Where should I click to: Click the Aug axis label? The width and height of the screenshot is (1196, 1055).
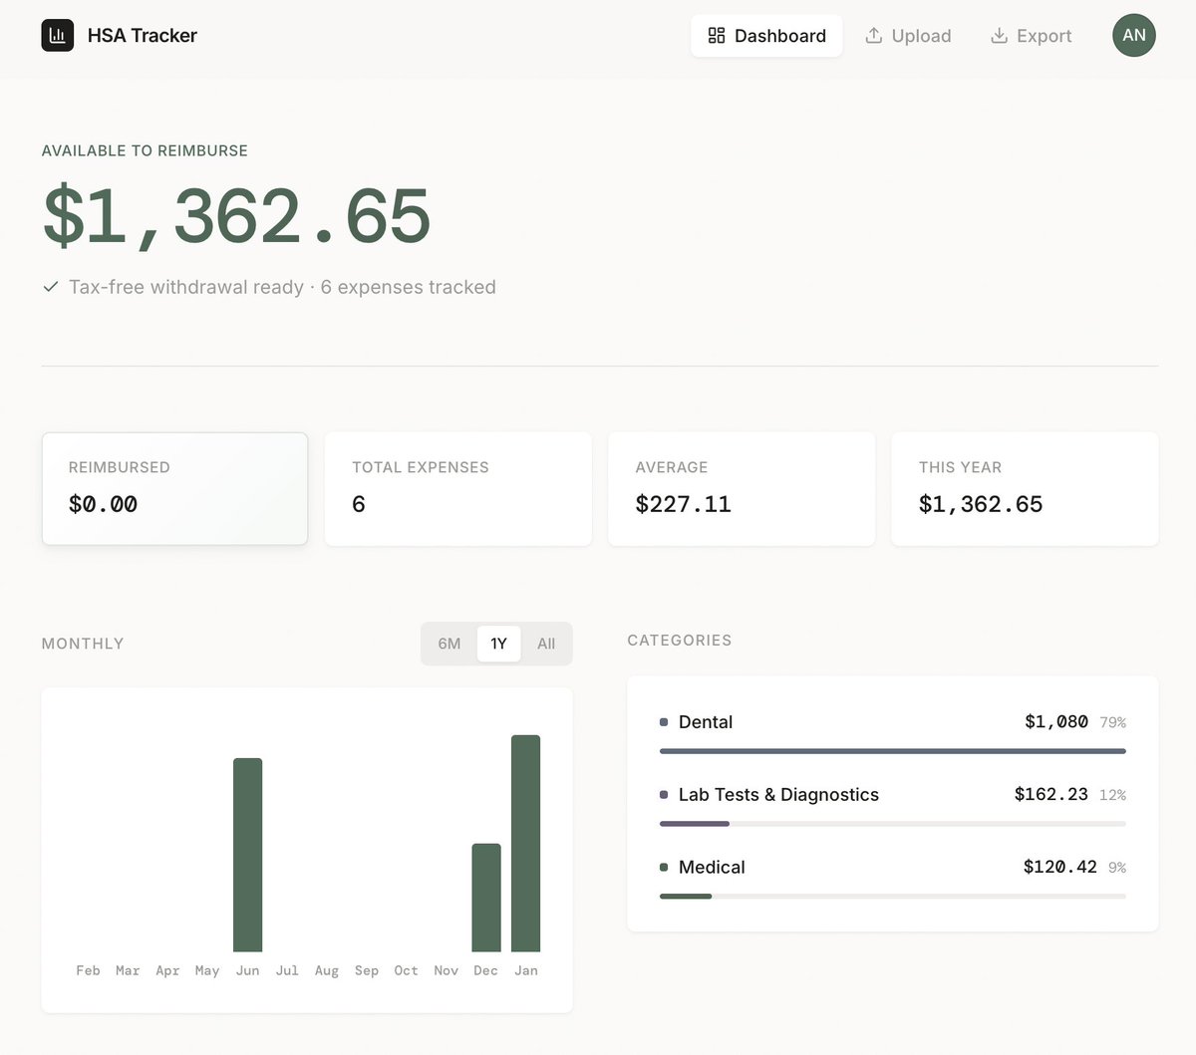pyautogui.click(x=327, y=970)
